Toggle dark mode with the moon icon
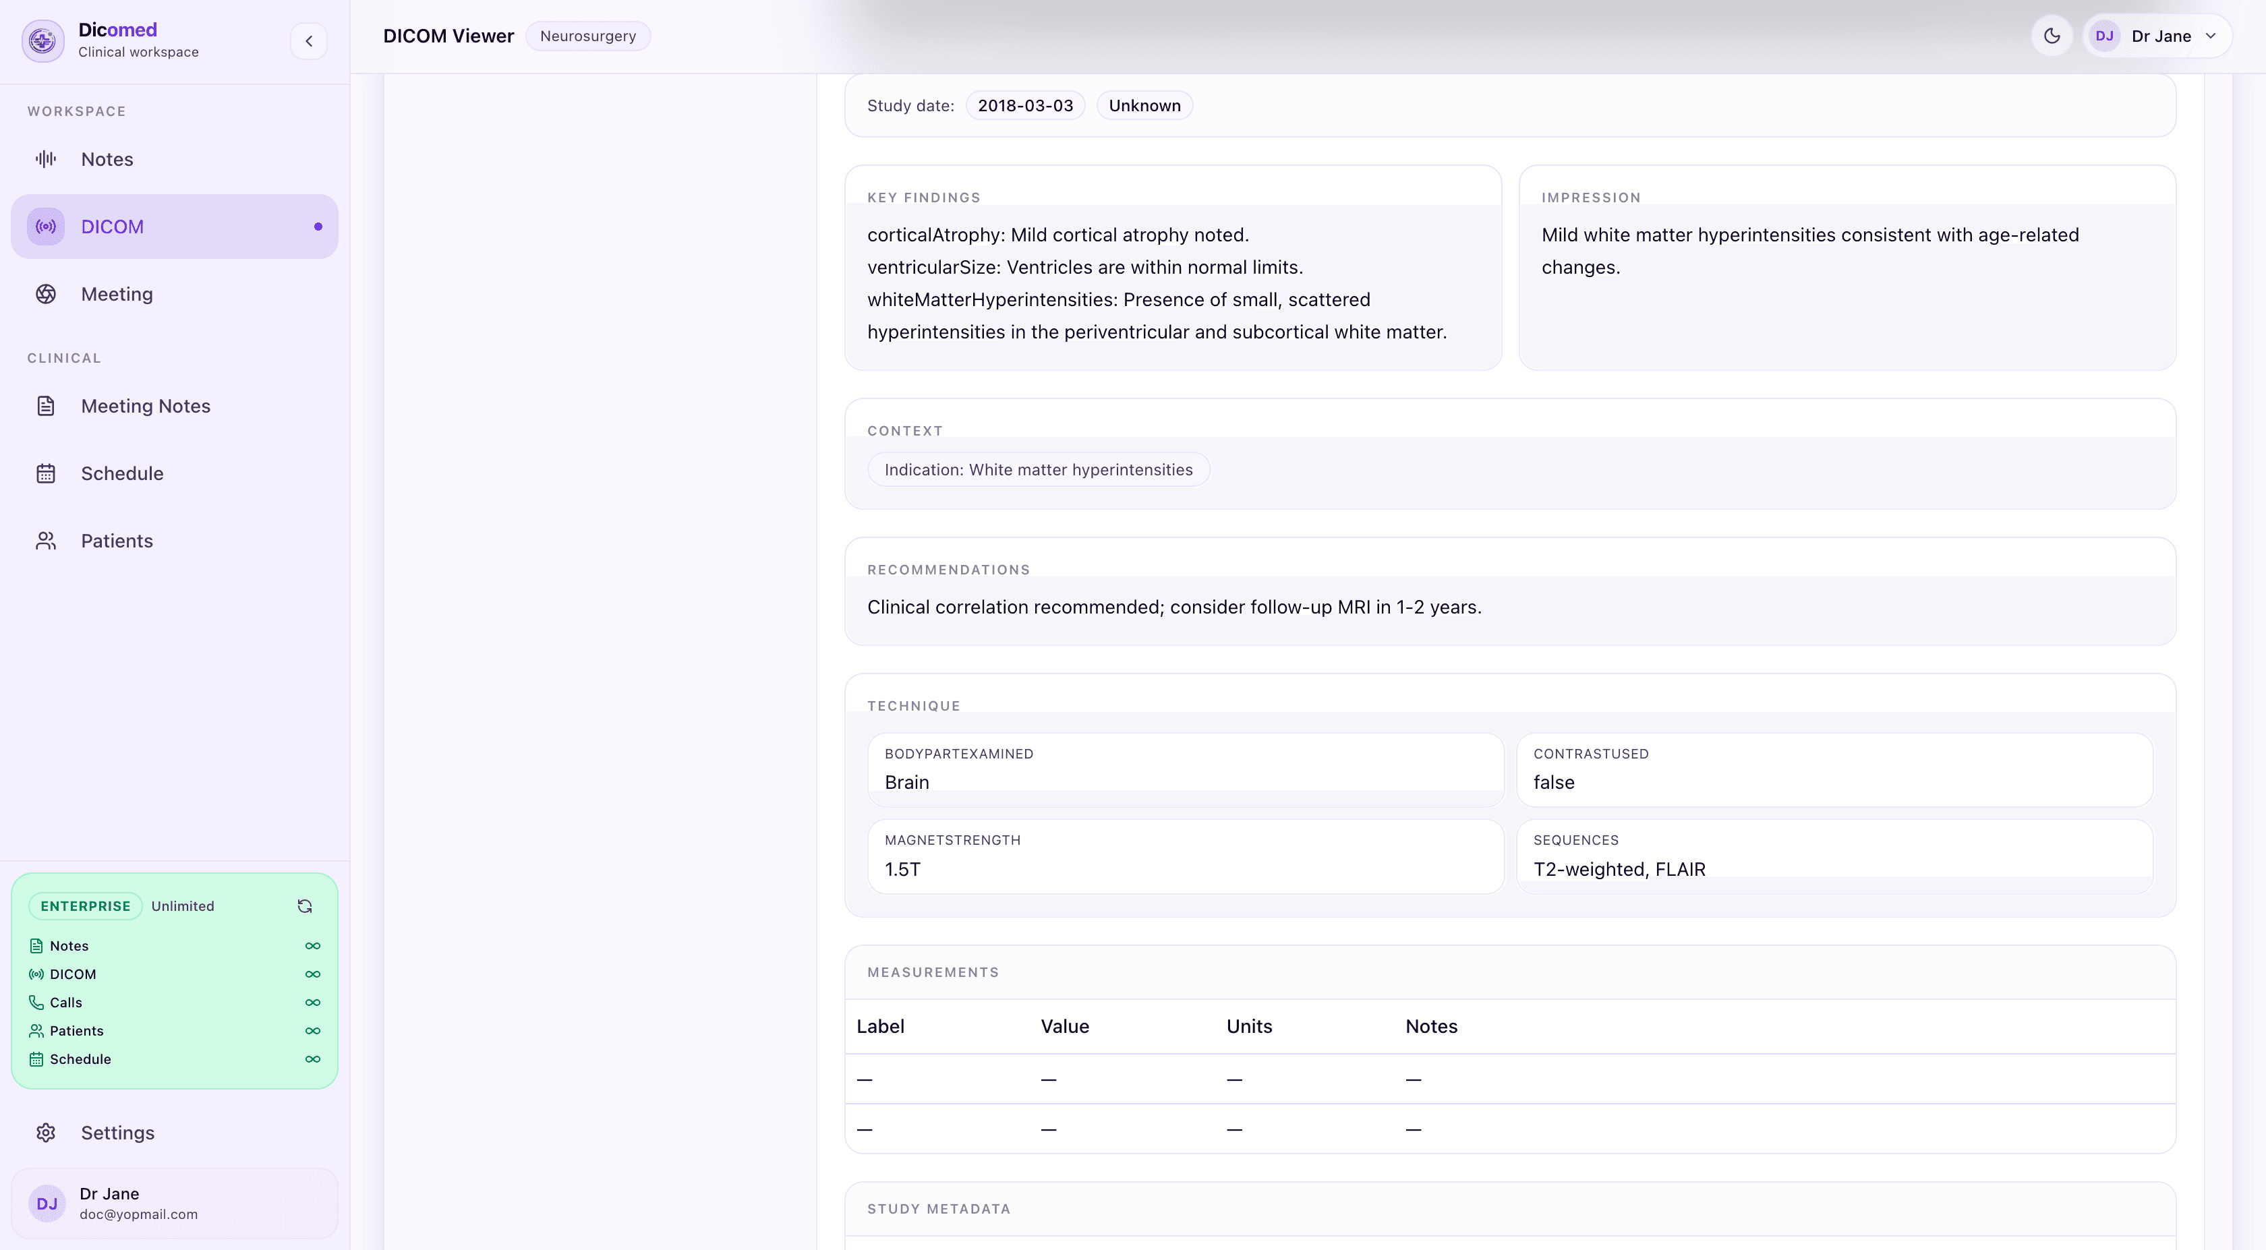The height and width of the screenshot is (1250, 2266). [2052, 36]
